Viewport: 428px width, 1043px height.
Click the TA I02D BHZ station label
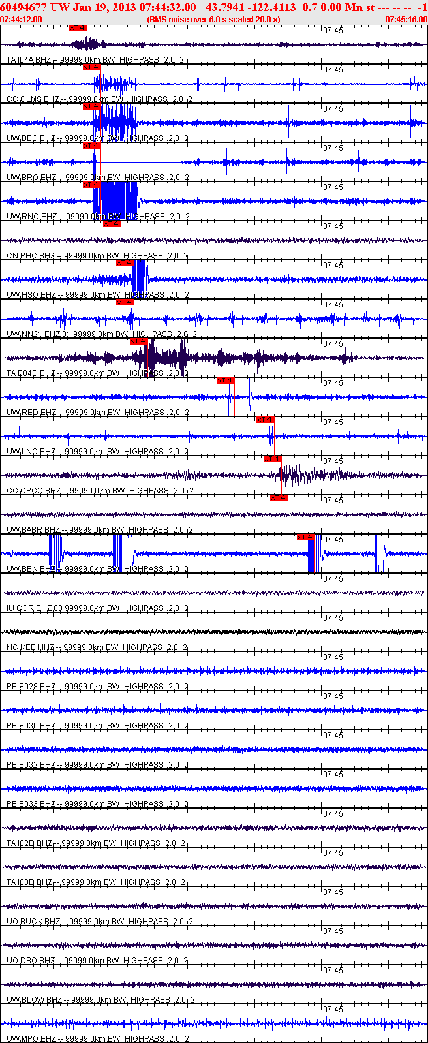pyautogui.click(x=30, y=843)
